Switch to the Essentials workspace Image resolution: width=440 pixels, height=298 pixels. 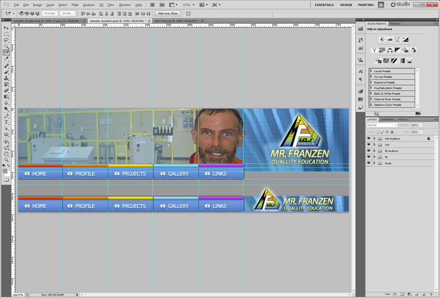tap(324, 5)
